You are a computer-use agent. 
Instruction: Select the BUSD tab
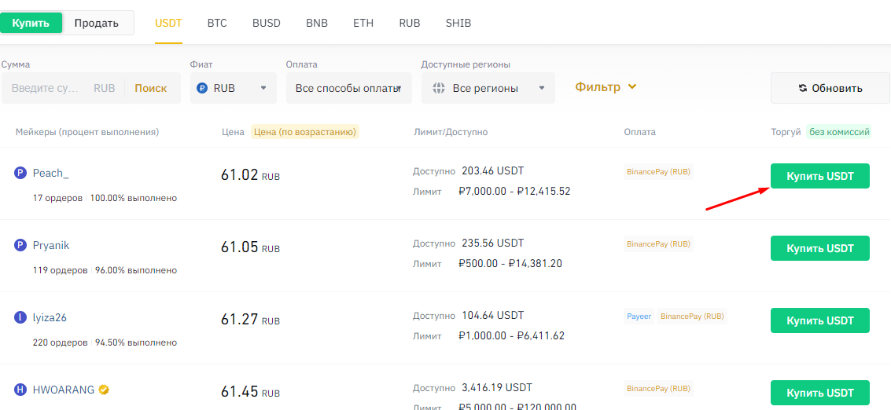coord(267,24)
